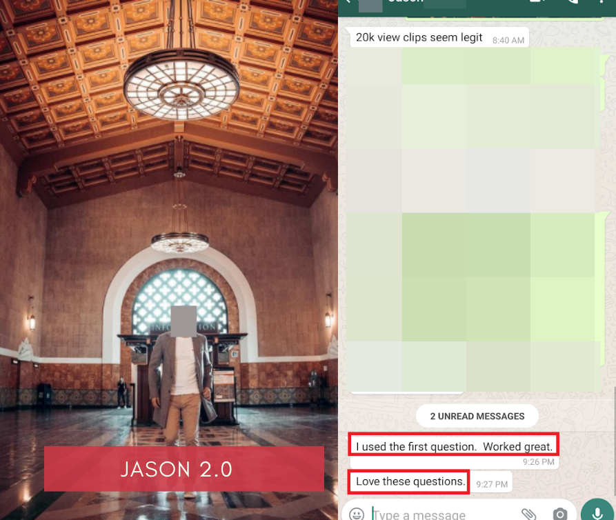Open the paperclip attachment menu

[528, 514]
